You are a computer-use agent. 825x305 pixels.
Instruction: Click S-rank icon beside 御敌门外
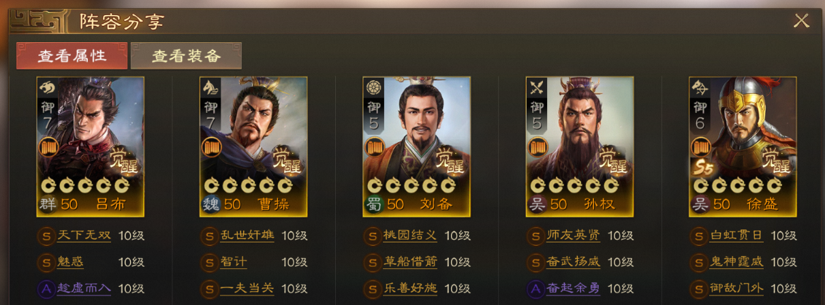(x=698, y=289)
